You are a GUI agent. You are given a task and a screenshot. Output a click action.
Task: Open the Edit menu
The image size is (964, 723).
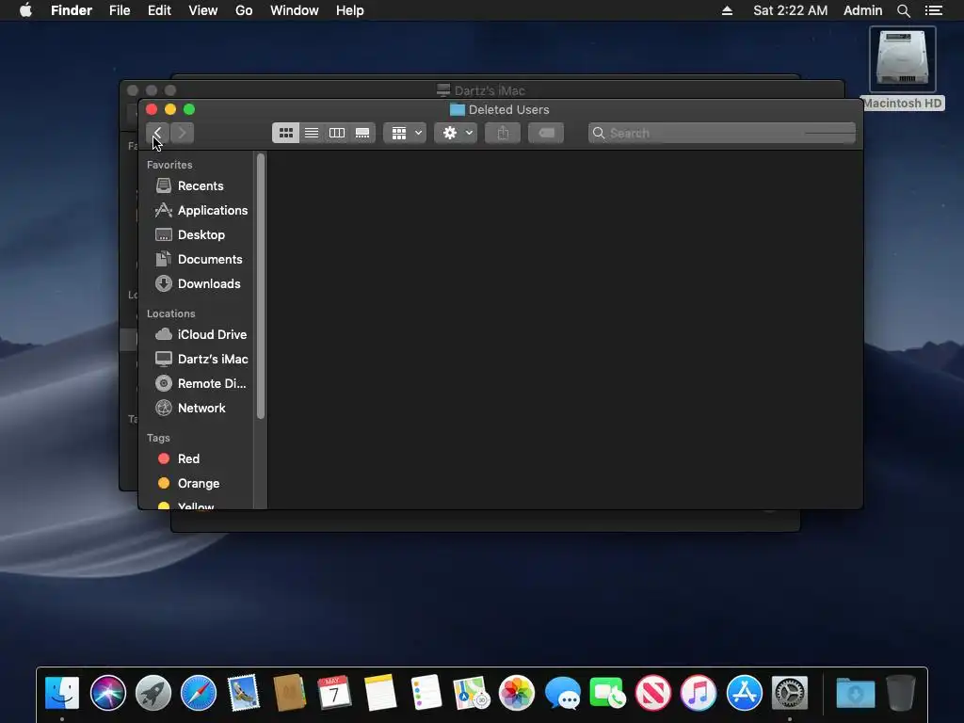[x=159, y=10]
